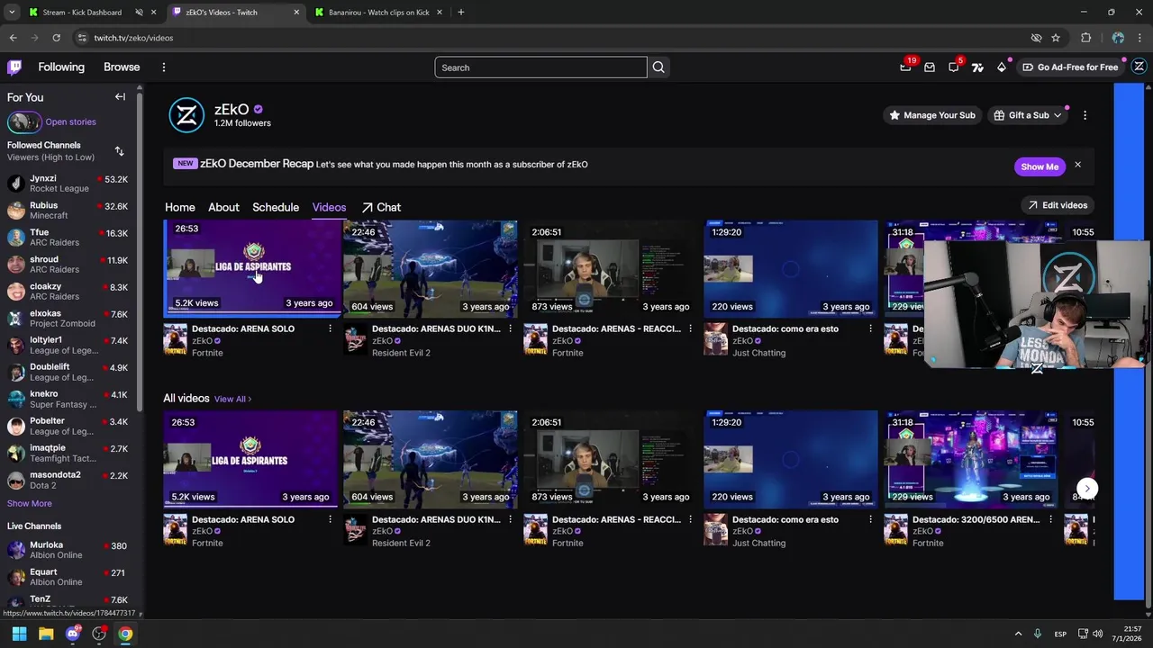Screen dimensions: 1153x648
Task: Click Following in the top navigation
Action: 61,67
